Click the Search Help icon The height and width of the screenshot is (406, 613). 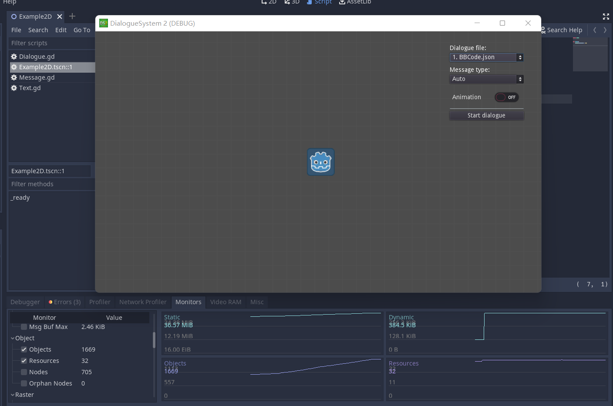coord(543,30)
